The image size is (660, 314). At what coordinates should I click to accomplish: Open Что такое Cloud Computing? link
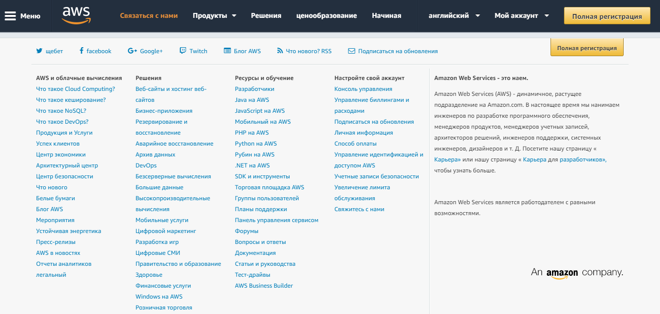tap(76, 89)
